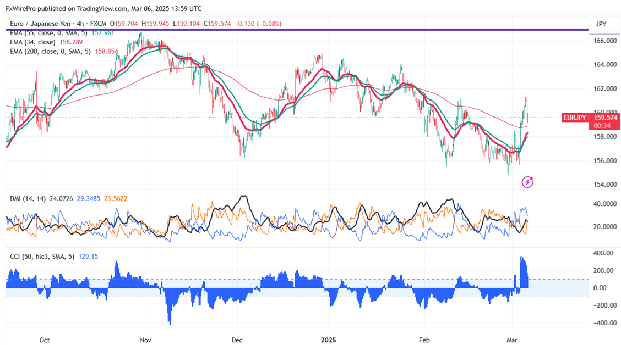Image resolution: width=621 pixels, height=345 pixels.
Task: Click the CCI value 129.15
Action: pos(88,257)
